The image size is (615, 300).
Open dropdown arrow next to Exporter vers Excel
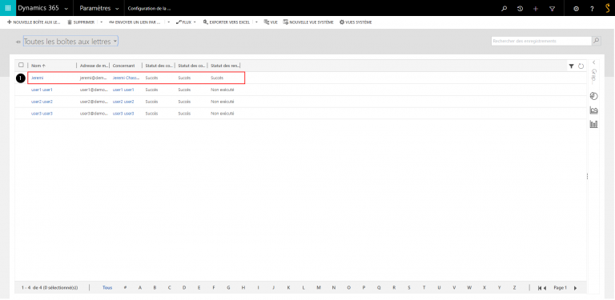256,22
